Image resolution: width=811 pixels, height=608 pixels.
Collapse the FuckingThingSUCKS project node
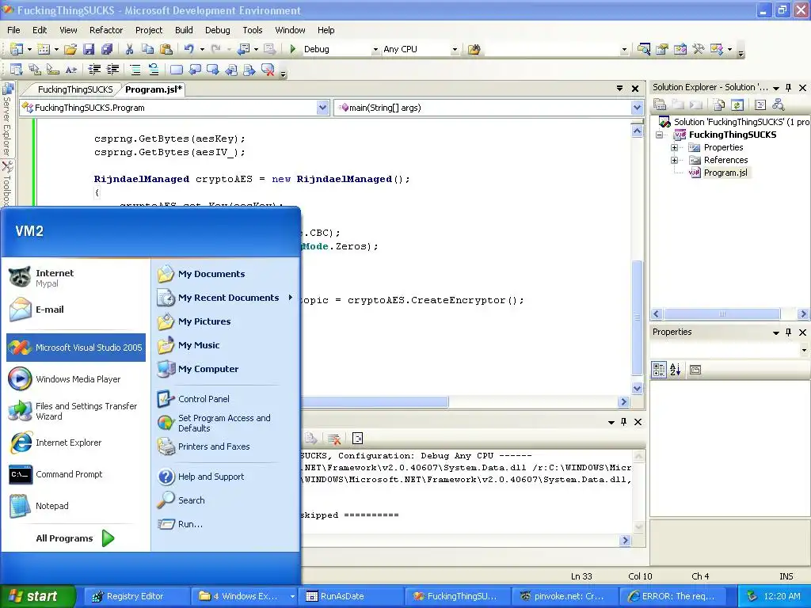tap(660, 135)
